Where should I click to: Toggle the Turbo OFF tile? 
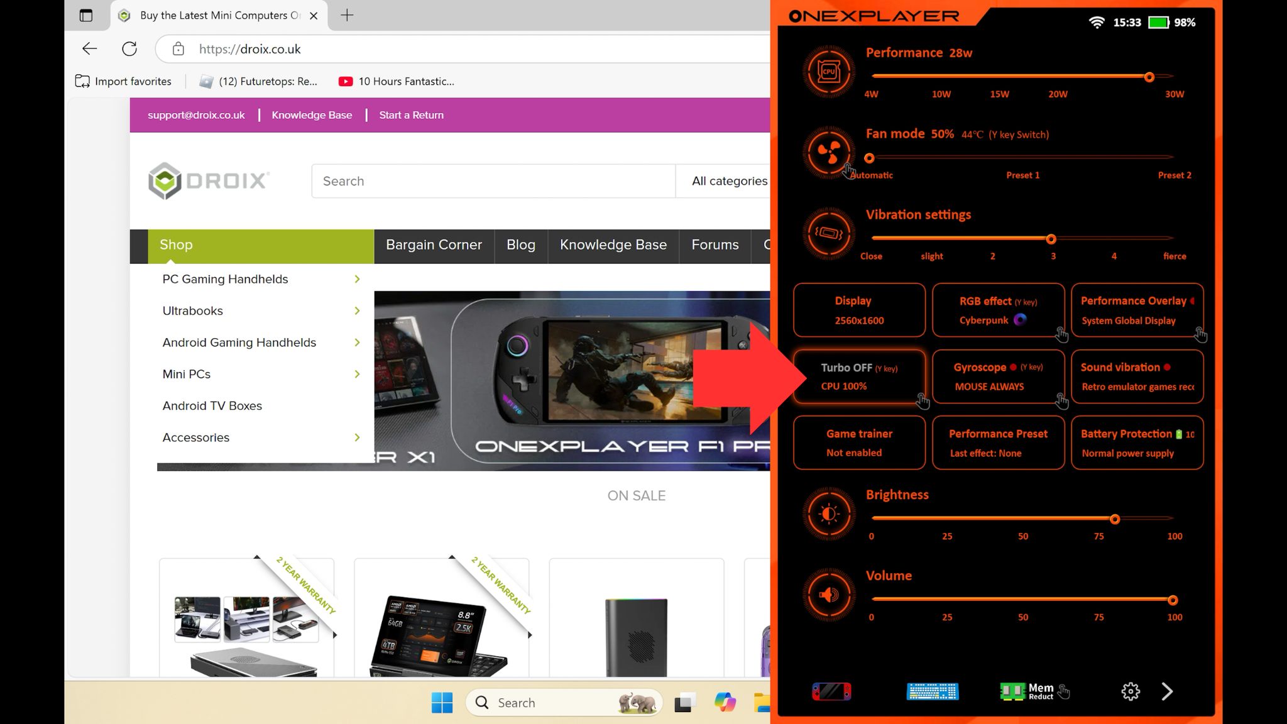[x=859, y=376]
